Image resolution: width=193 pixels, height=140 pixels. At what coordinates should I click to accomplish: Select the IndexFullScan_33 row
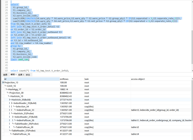pos(97,110)
